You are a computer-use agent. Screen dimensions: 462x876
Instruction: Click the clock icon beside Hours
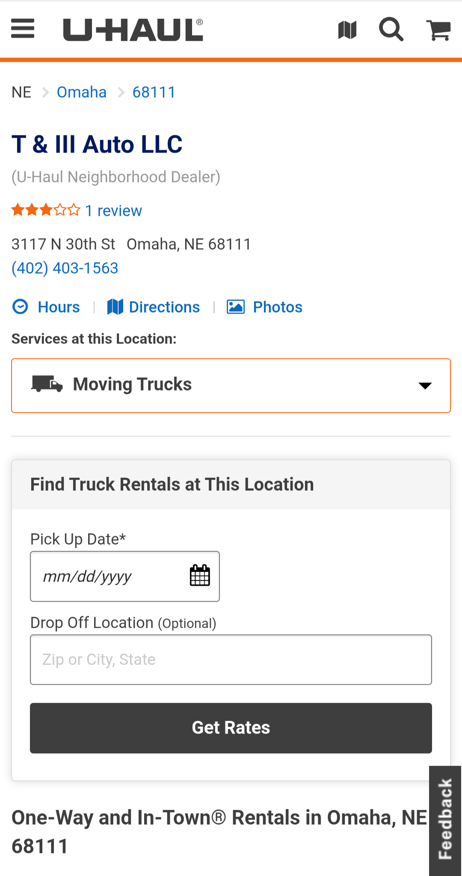pos(20,307)
